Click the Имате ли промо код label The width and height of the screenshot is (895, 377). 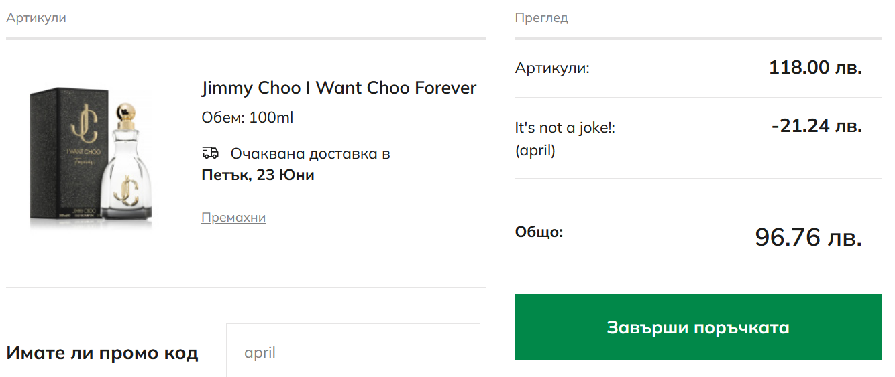tap(102, 353)
